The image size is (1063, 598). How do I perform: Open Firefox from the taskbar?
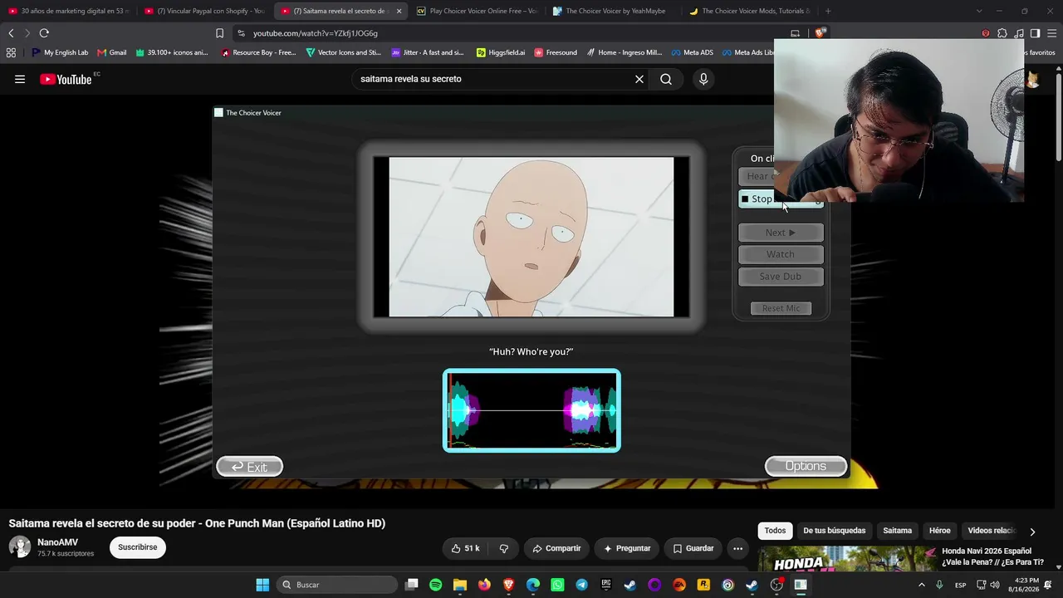(484, 585)
